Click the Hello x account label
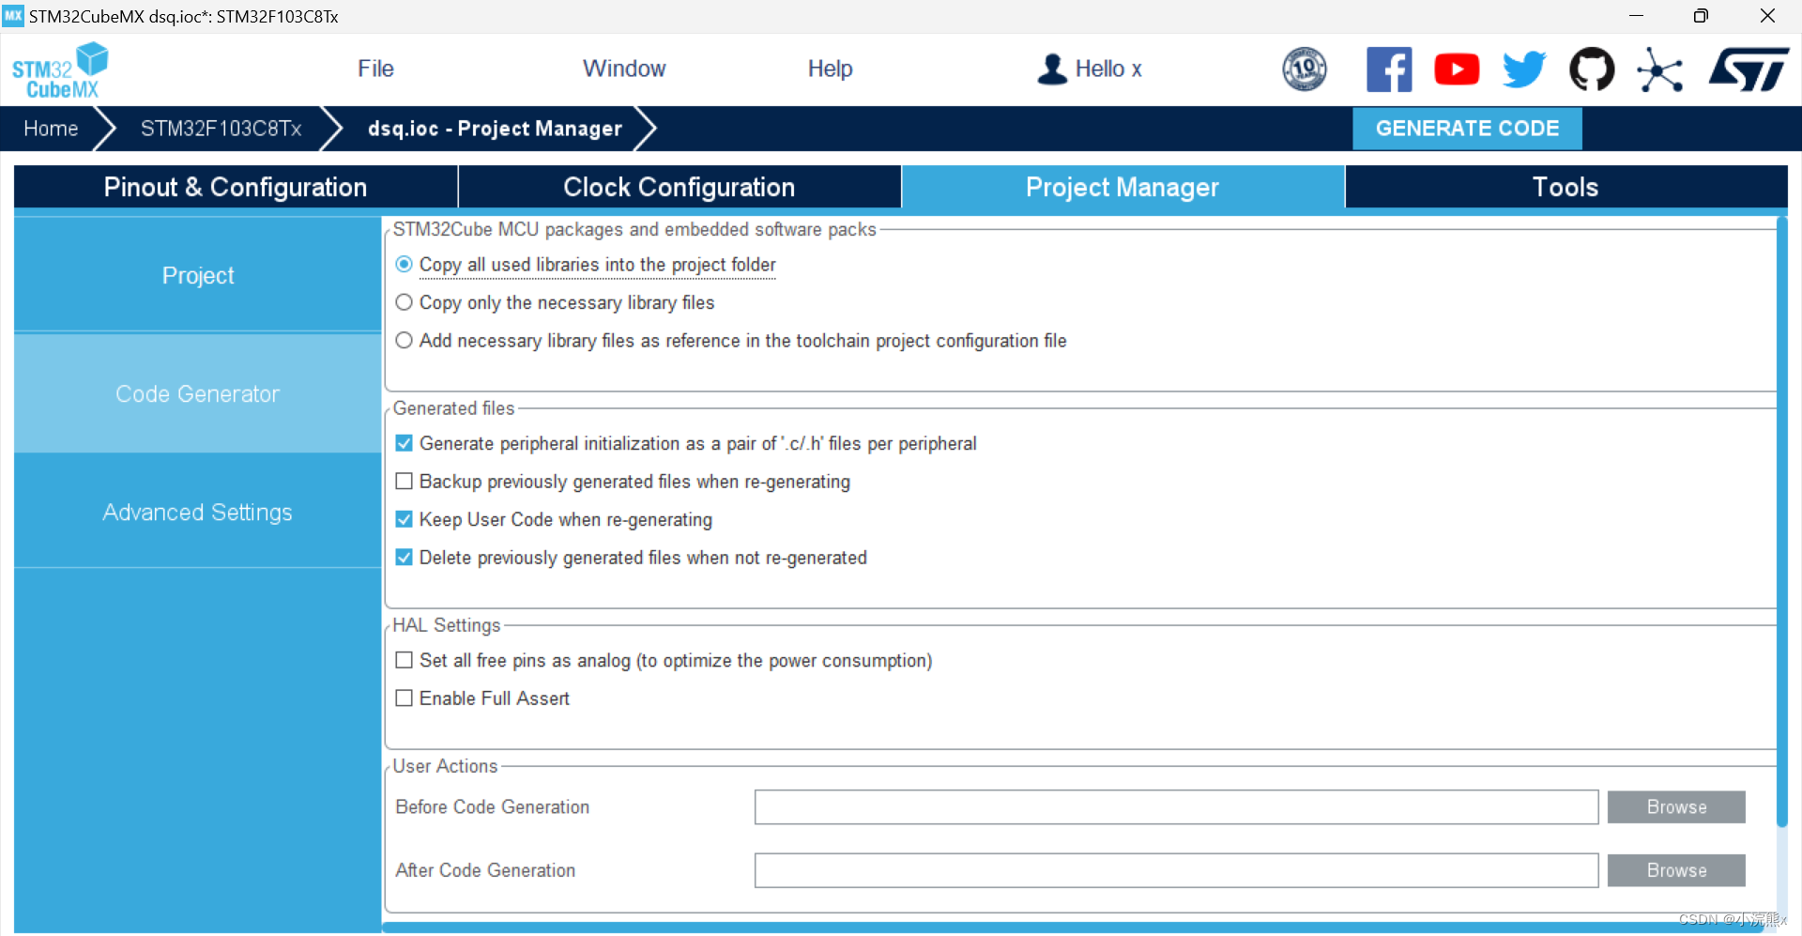Image resolution: width=1802 pixels, height=936 pixels. [x=1108, y=69]
